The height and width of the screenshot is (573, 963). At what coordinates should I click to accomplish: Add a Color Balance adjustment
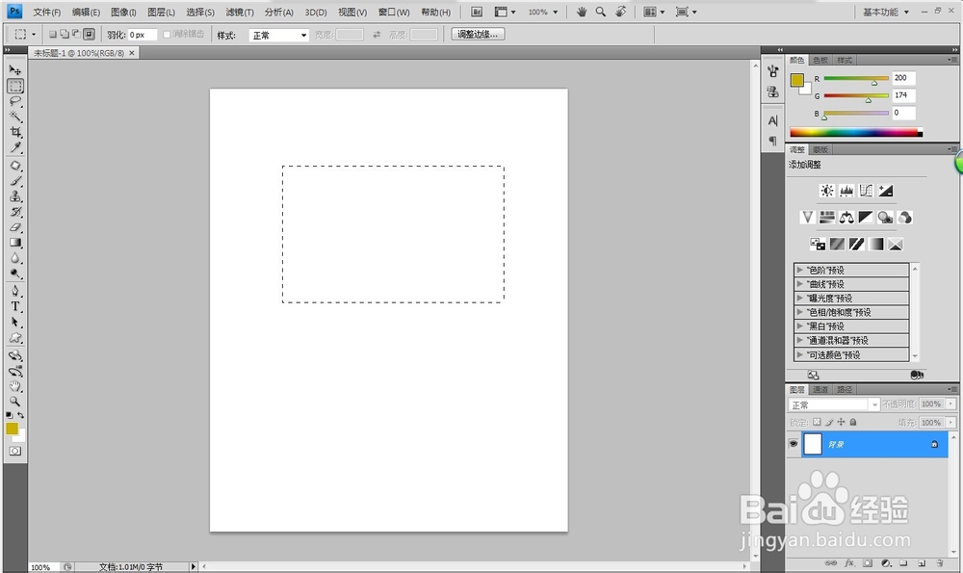(x=846, y=218)
